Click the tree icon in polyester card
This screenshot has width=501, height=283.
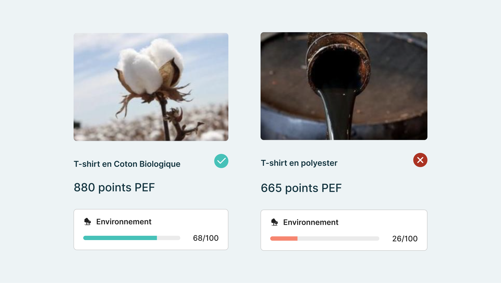click(x=274, y=222)
